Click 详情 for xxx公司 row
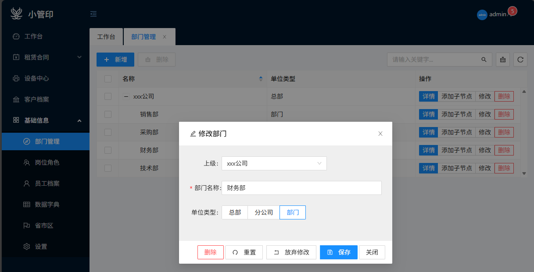The width and height of the screenshot is (534, 272). coord(428,96)
